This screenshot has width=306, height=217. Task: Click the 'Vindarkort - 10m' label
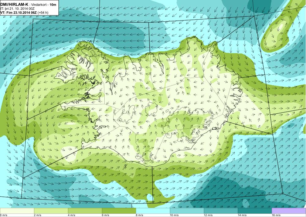[x=44, y=5]
